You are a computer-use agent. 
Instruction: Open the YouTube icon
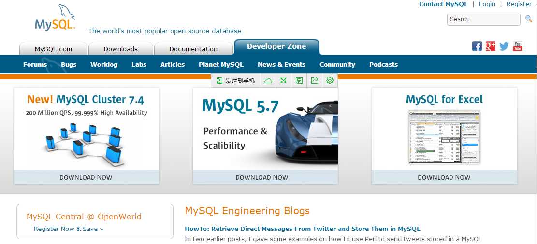point(518,46)
